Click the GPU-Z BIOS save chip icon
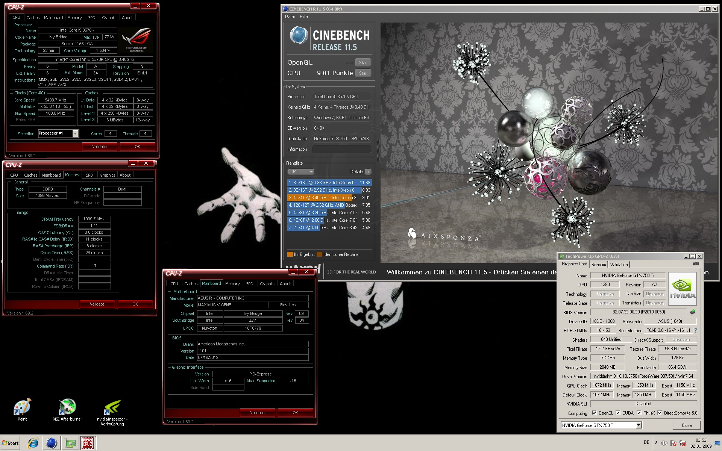The width and height of the screenshot is (722, 451). tap(693, 312)
